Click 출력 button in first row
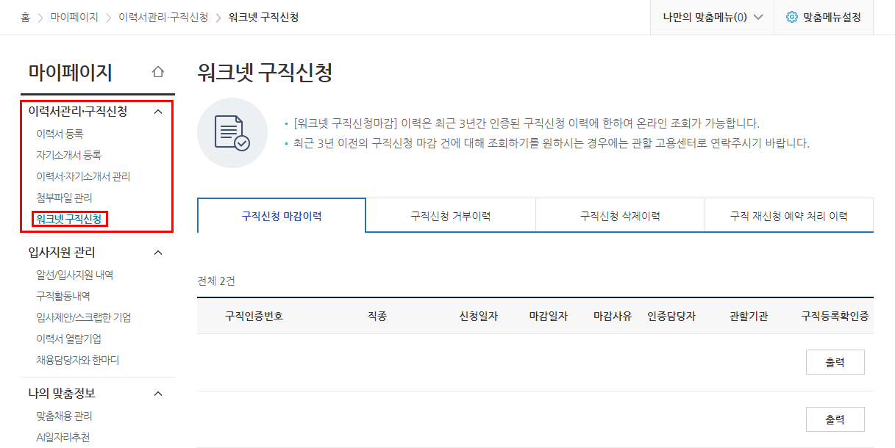Screen dimensions: 895x448 835,362
